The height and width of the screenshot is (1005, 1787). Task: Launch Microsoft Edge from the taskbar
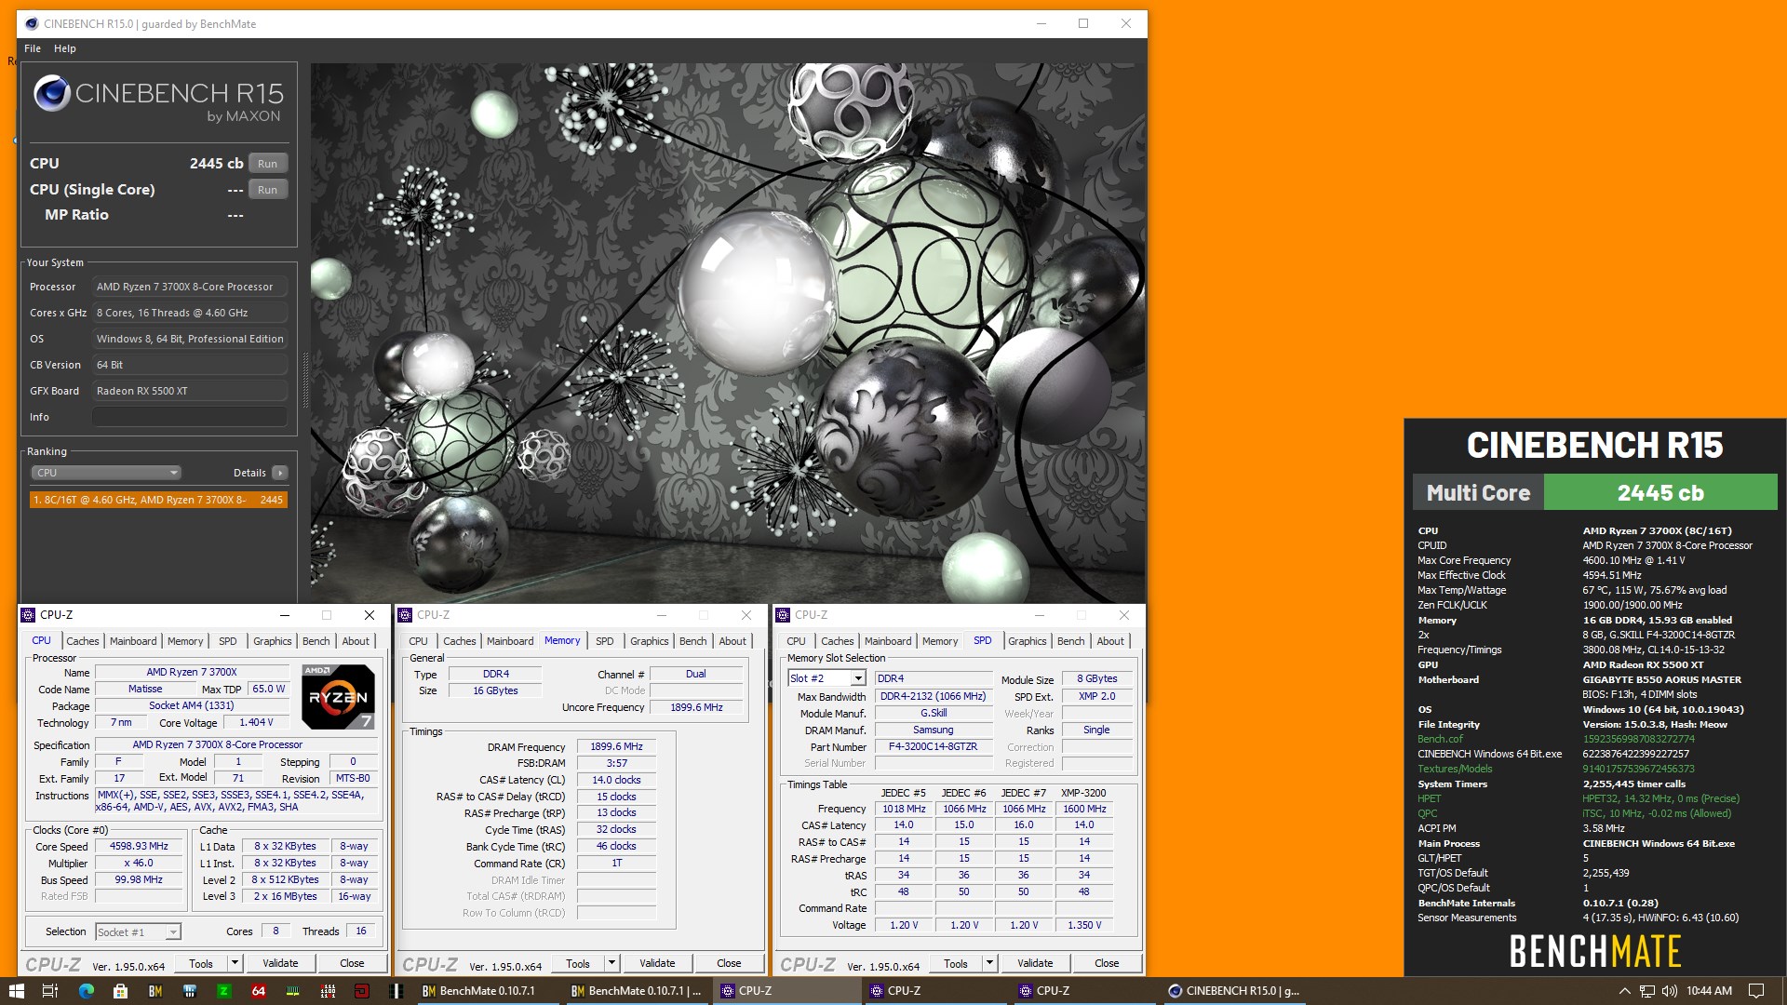point(86,991)
